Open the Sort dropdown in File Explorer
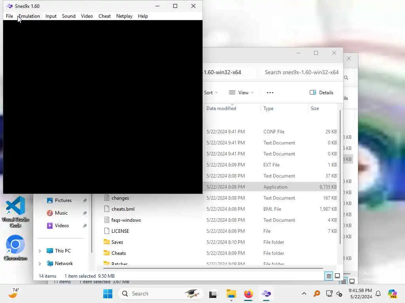 pyautogui.click(x=210, y=92)
